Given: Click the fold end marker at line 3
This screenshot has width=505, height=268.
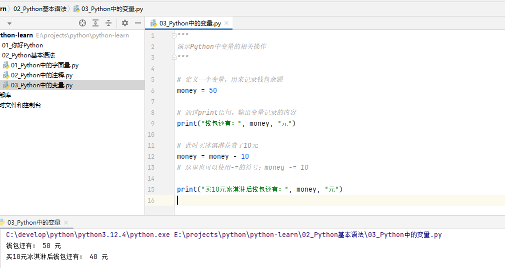Looking at the screenshot, I should [174, 57].
